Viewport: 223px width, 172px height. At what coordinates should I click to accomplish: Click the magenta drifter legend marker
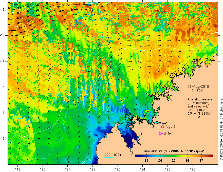(x=161, y=134)
